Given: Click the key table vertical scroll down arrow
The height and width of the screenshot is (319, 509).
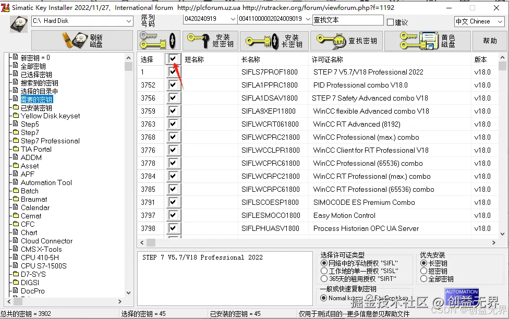Looking at the screenshot, I should coord(503,234).
